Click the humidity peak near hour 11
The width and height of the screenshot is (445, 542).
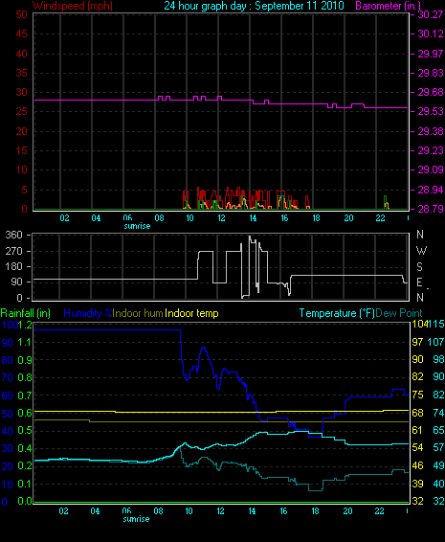point(204,348)
